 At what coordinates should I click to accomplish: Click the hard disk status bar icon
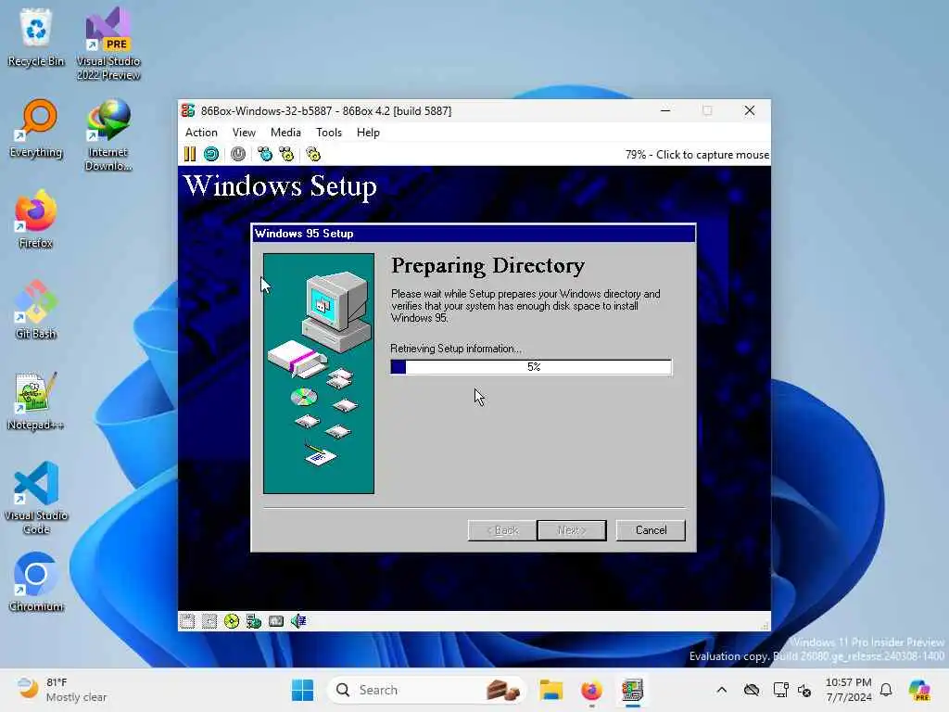276,621
